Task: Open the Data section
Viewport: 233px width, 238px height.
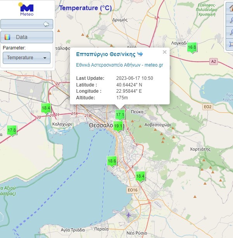Action: [27, 37]
